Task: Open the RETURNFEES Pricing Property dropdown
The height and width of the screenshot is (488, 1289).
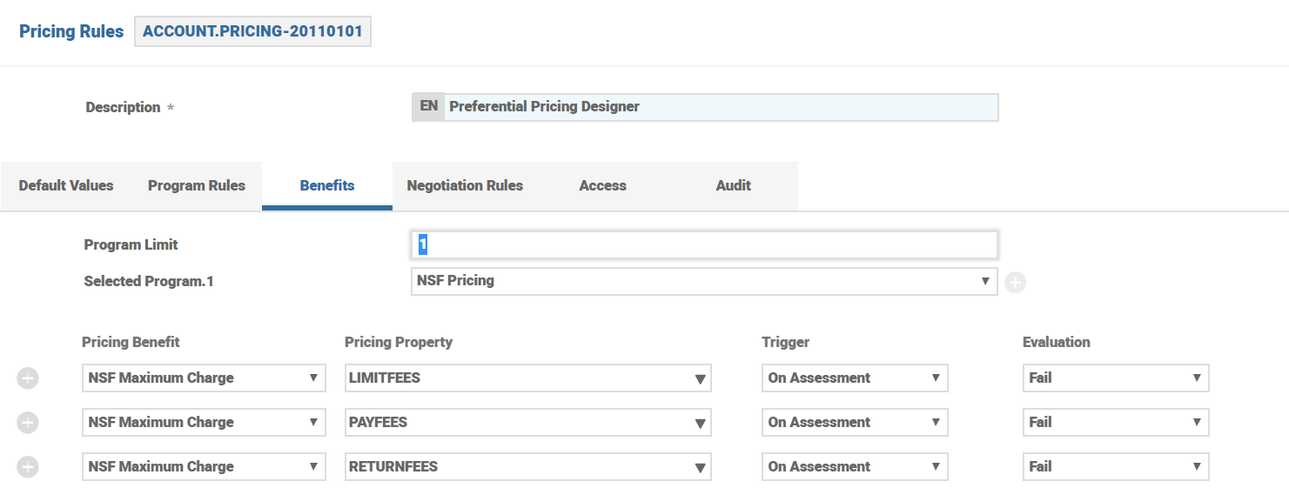Action: point(527,467)
